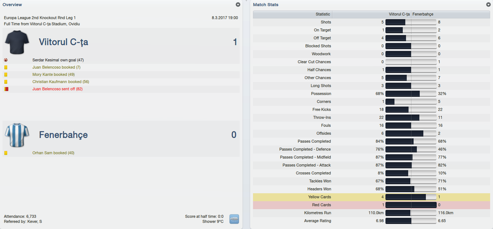Open Serdar Kesimal own goal event
The height and width of the screenshot is (229, 493).
click(x=58, y=60)
